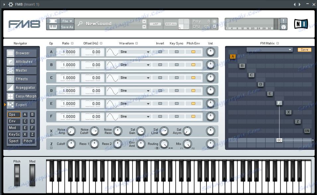
Task: Select previous preset with up arrow
Action: tap(144, 22)
